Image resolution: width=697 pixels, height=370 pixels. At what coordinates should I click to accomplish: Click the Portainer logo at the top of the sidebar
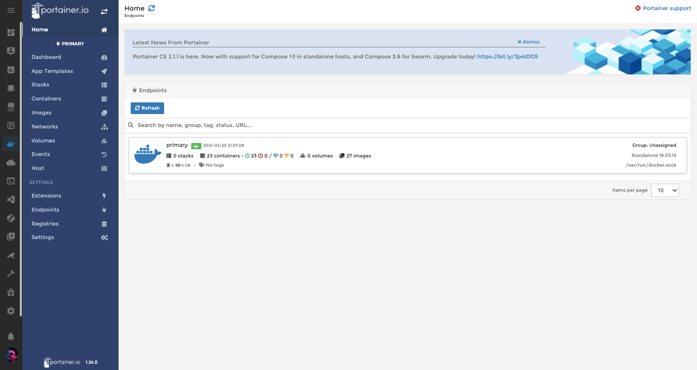point(60,10)
